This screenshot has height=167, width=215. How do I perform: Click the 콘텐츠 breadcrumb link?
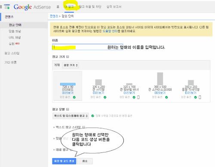coord(54,16)
